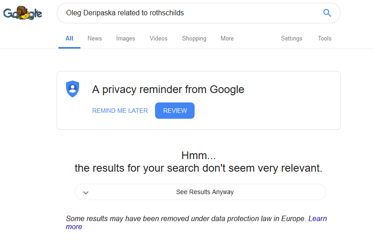Open the More search categories menu
This screenshot has height=244, width=373.
pyautogui.click(x=227, y=39)
